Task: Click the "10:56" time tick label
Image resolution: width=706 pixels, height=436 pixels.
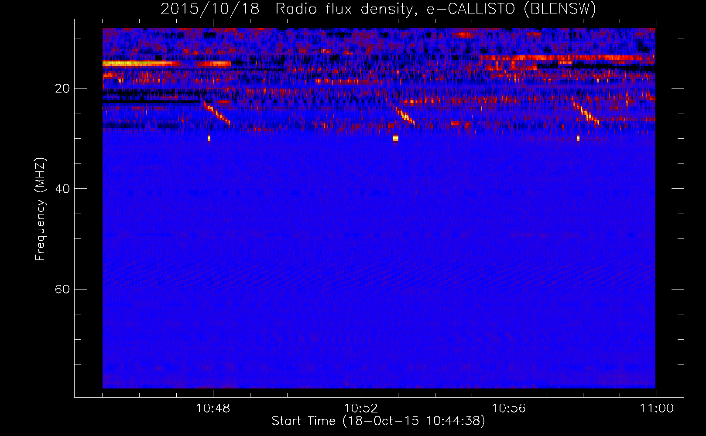Action: (x=509, y=409)
